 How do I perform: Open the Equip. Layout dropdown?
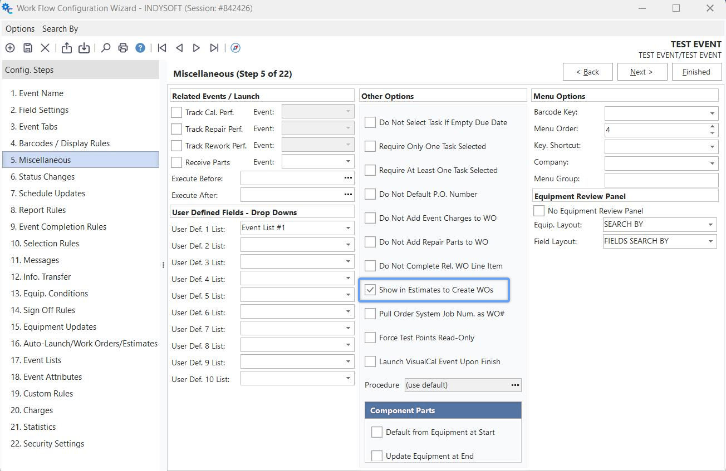coord(711,225)
